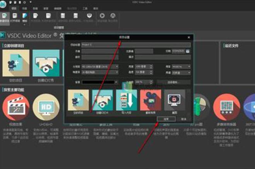Click the description input field in the dialog
The image size is (255, 169).
(x=163, y=57)
